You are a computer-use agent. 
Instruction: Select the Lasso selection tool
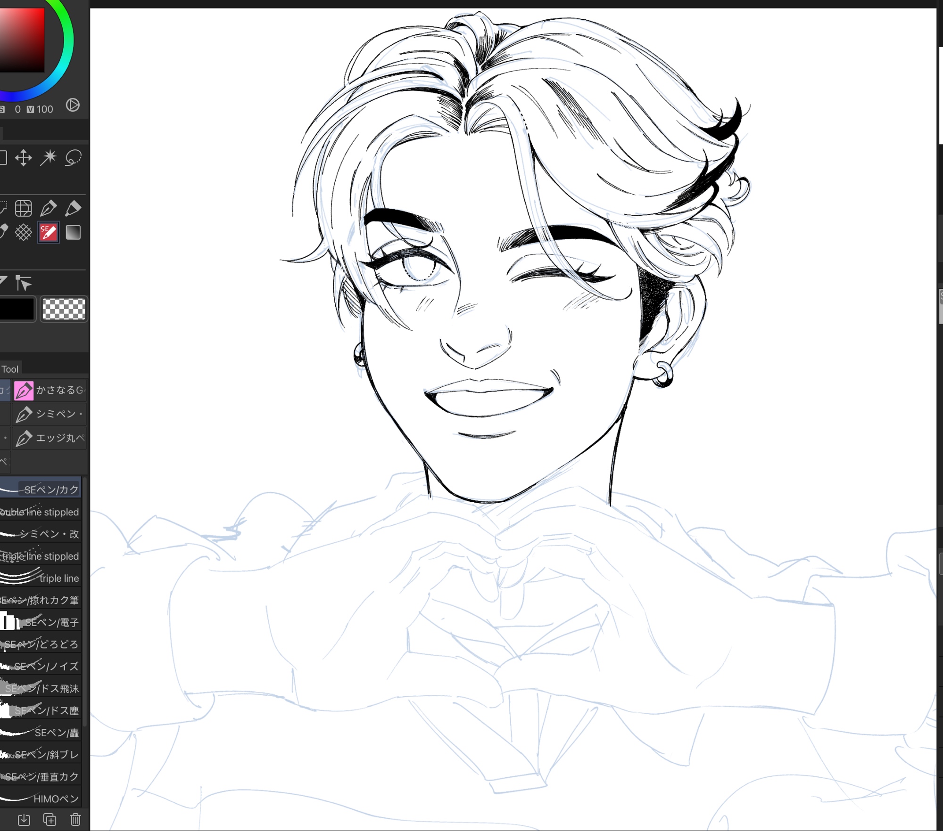tap(73, 158)
